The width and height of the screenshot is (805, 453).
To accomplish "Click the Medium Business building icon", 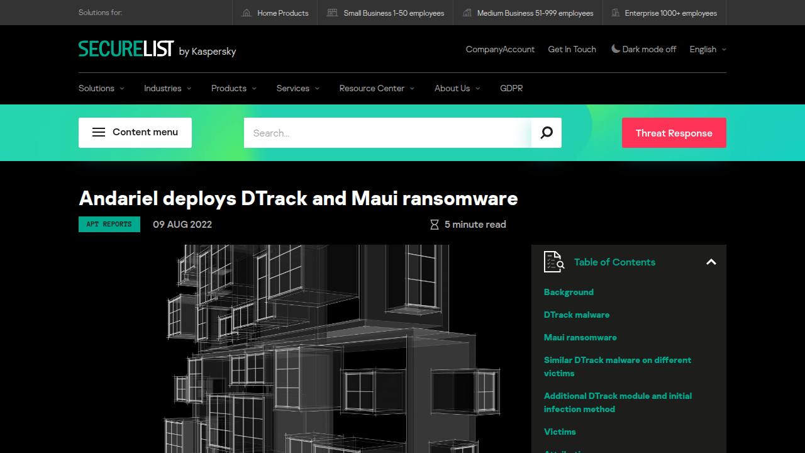I will 467,13.
